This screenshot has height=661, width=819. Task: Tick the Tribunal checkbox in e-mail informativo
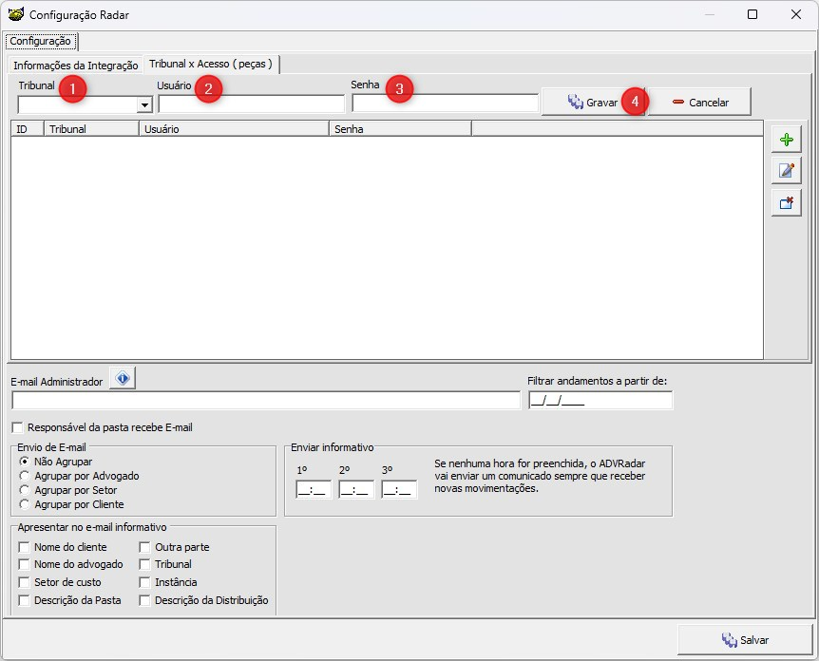pos(144,564)
